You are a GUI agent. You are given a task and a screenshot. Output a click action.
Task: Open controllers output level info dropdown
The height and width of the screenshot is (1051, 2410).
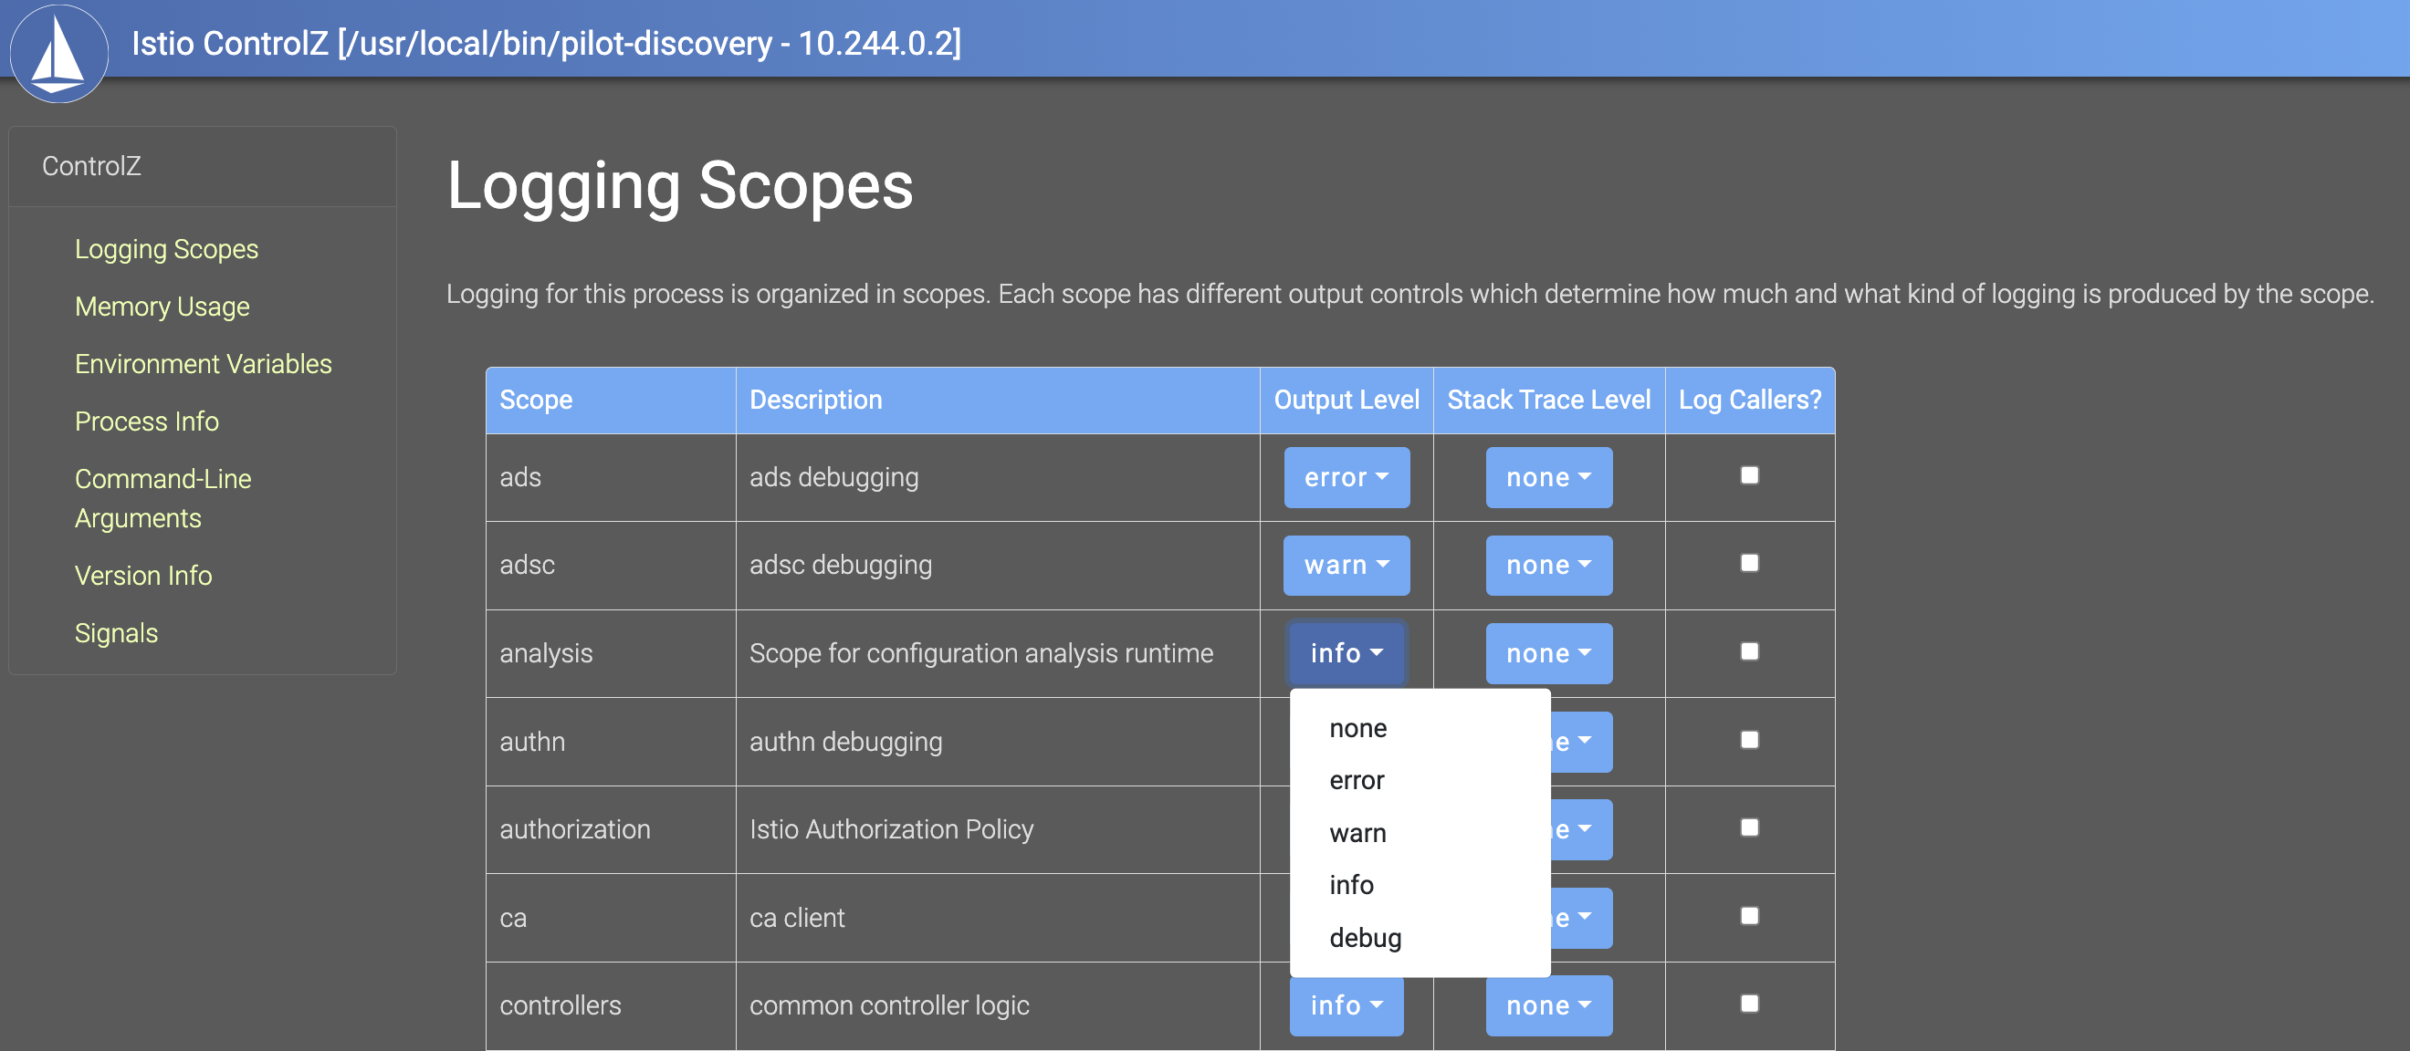click(x=1346, y=1004)
